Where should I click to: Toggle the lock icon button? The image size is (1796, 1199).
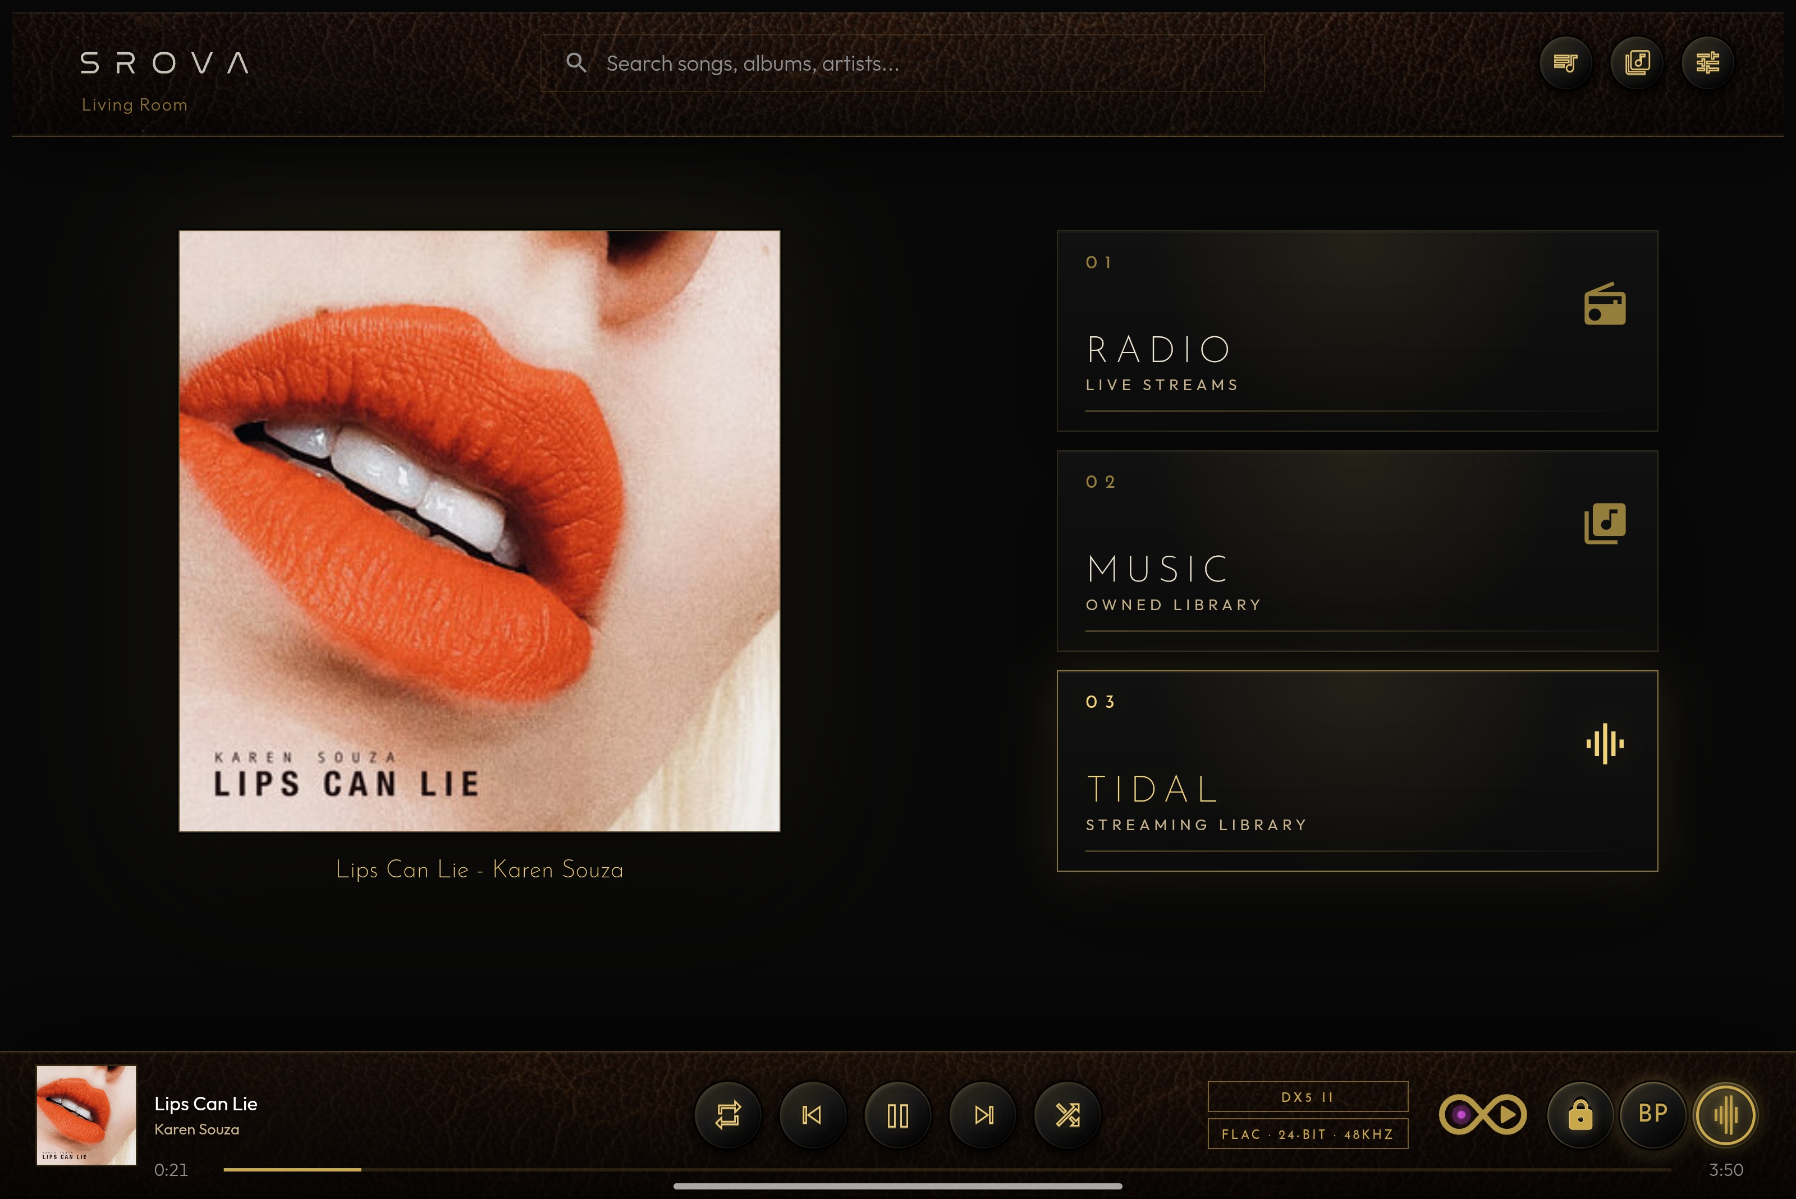coord(1579,1115)
